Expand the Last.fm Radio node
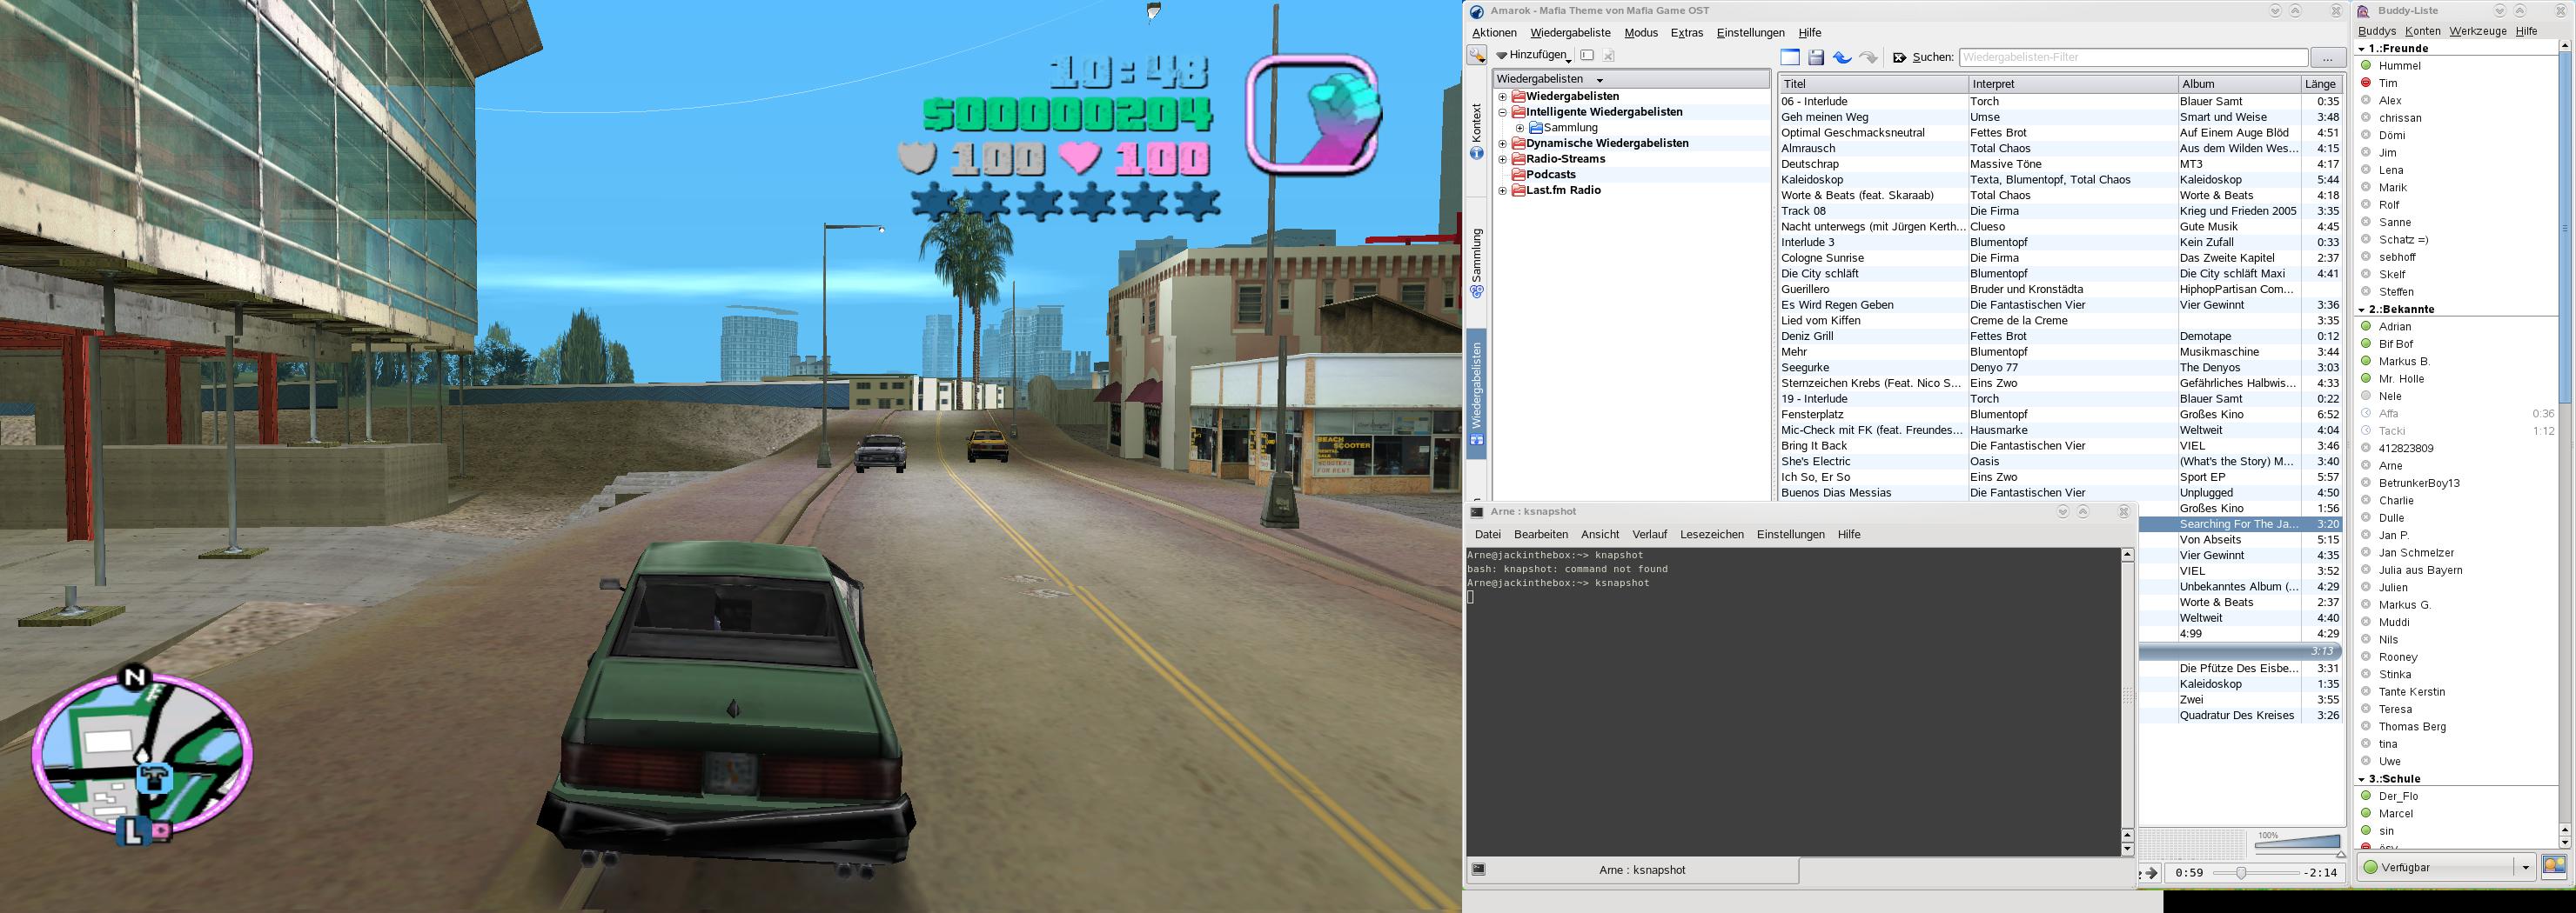This screenshot has width=2576, height=913. (x=1502, y=190)
